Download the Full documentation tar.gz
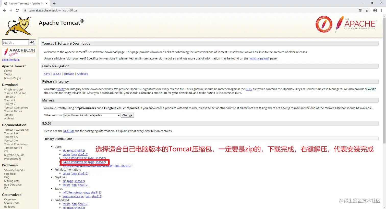Viewport: 386px width, 209px height. pyautogui.click(x=66, y=174)
